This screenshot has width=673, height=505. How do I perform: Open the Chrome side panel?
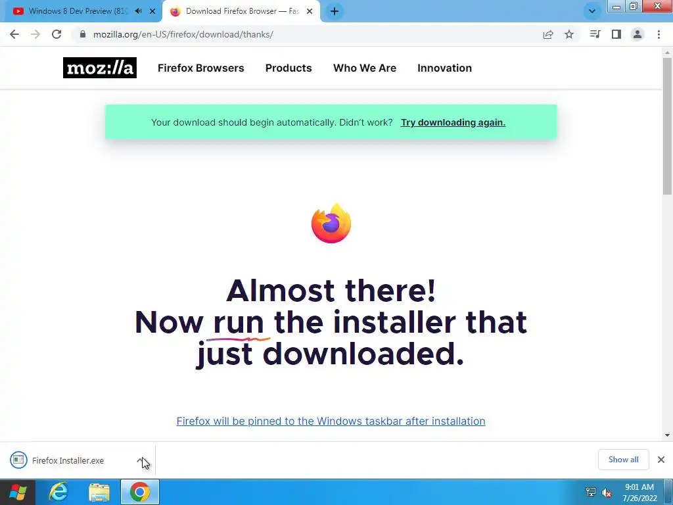point(616,34)
